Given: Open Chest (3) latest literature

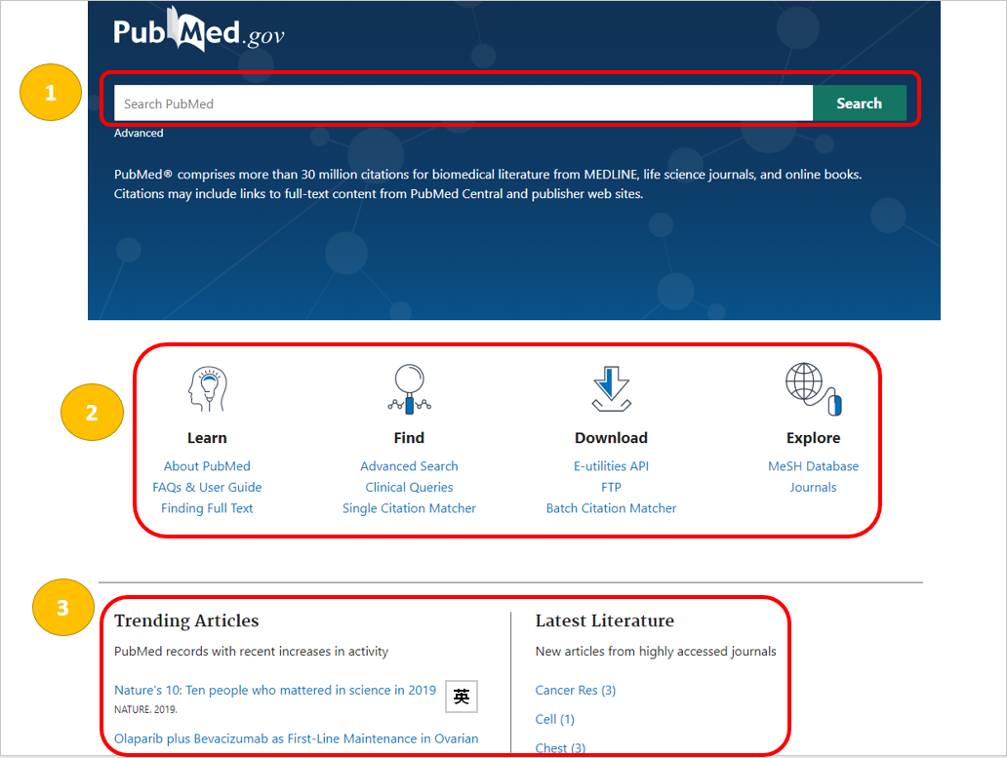Looking at the screenshot, I should [560, 747].
